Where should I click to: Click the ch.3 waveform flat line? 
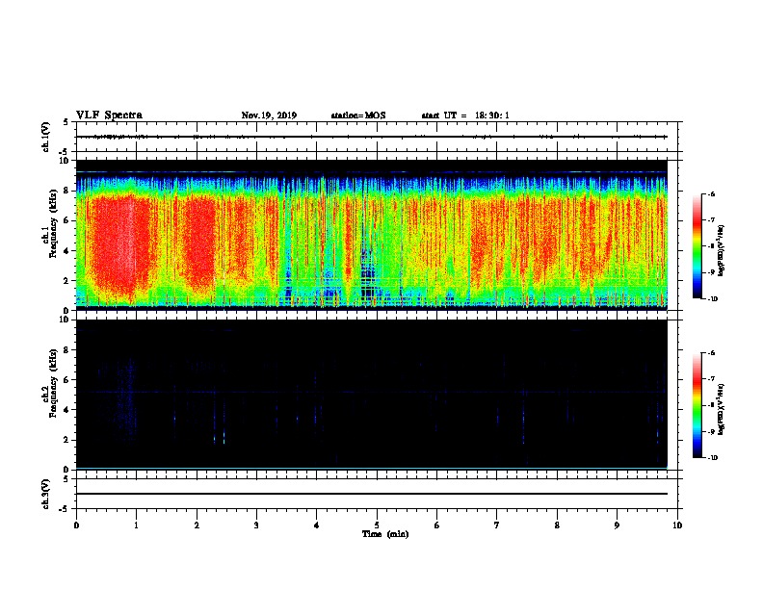[x=372, y=494]
